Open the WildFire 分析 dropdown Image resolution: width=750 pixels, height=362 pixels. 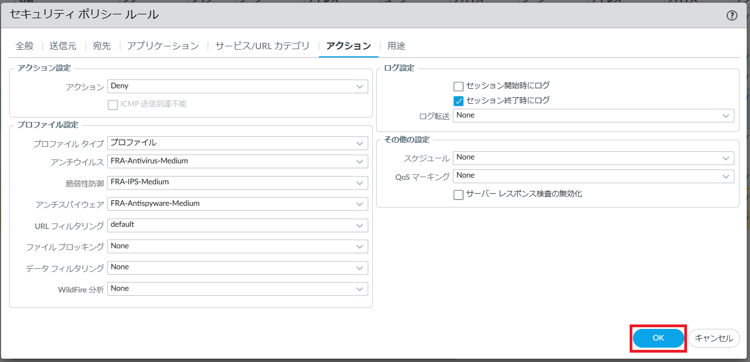tap(360, 289)
